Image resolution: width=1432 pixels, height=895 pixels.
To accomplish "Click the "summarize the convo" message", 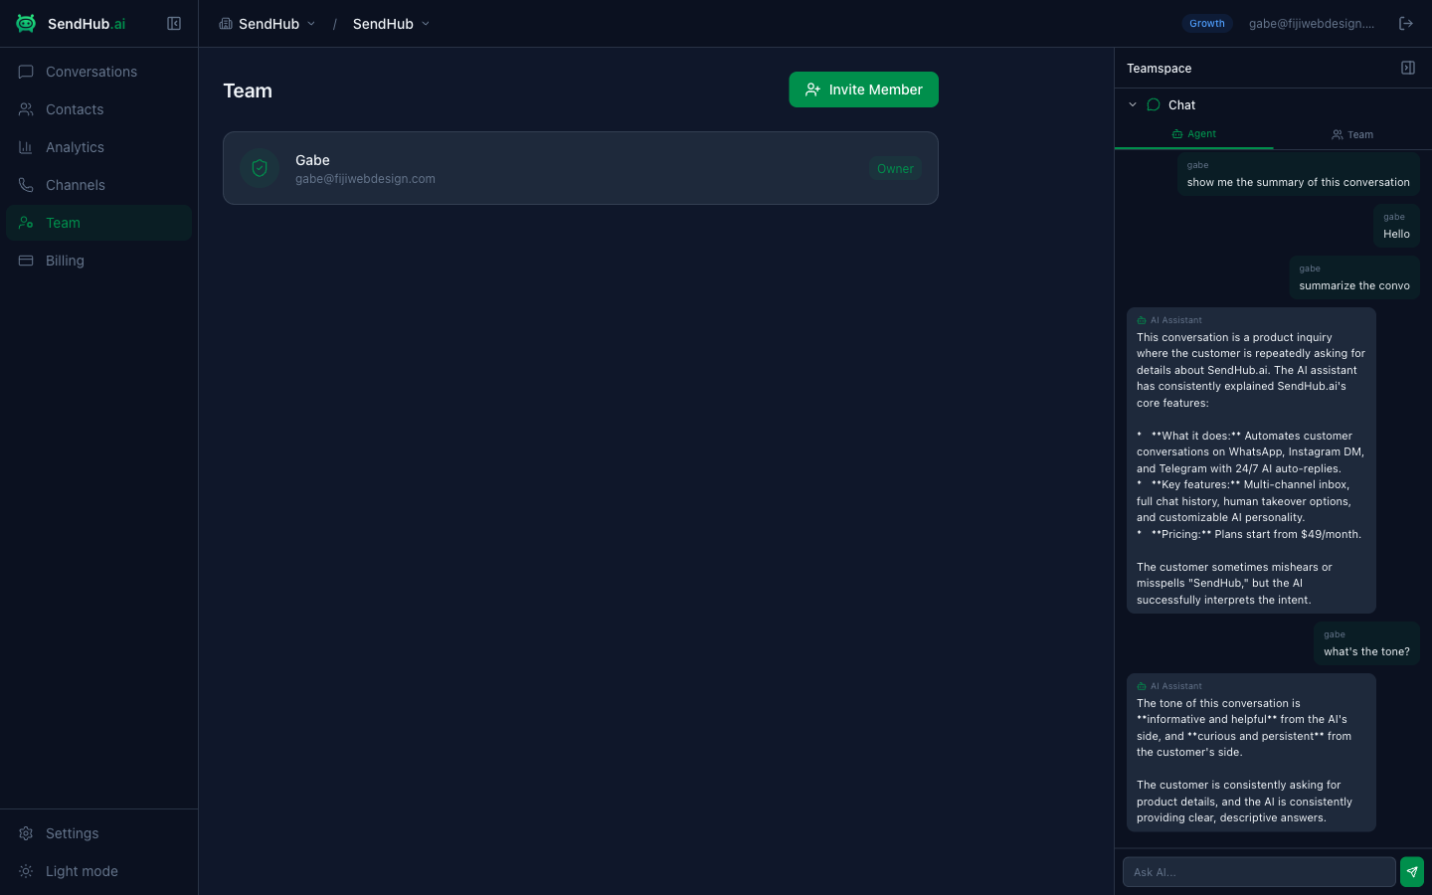I will [1354, 277].
